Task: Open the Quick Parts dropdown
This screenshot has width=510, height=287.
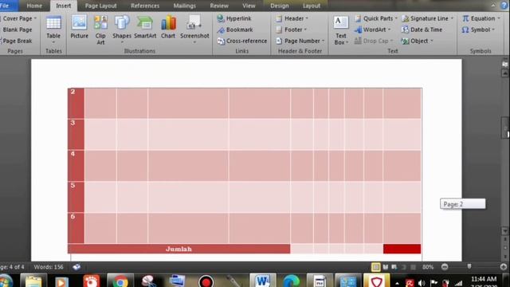Action: (375, 18)
